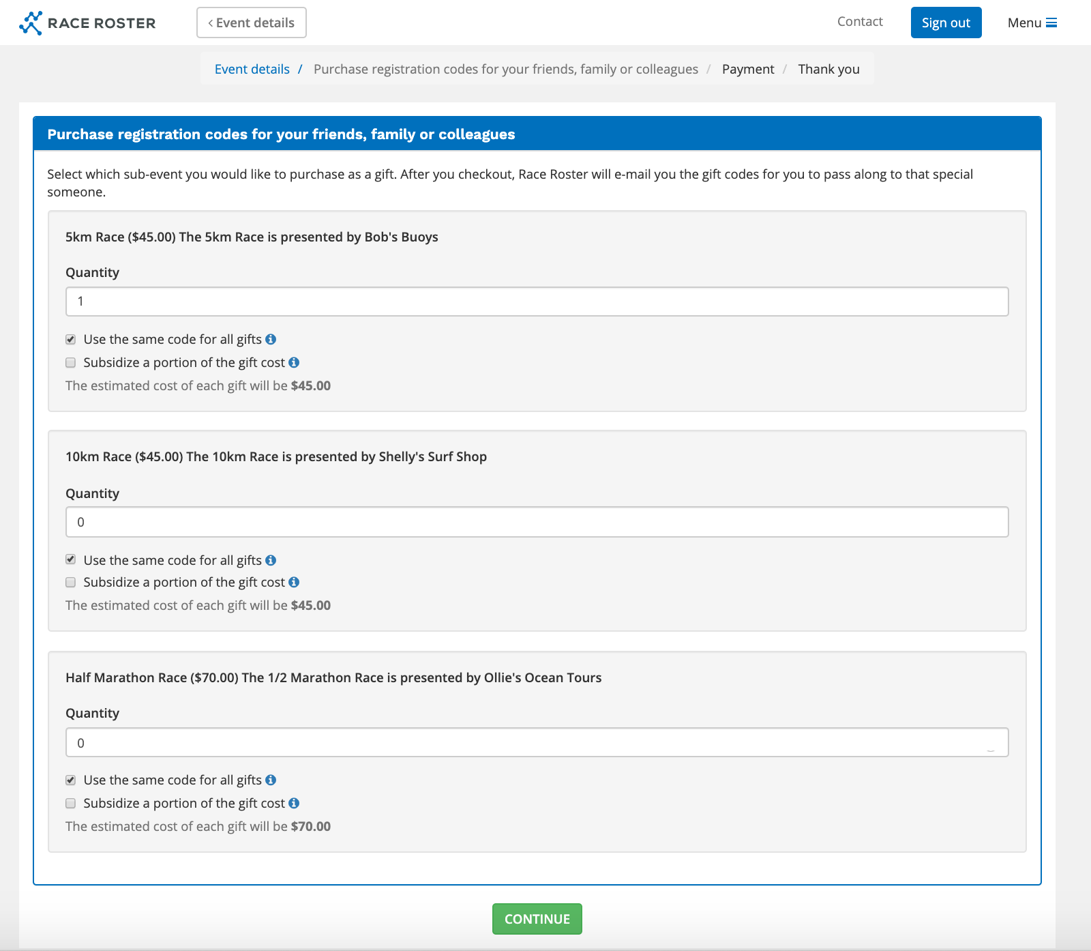Viewport: 1091px width, 951px height.
Task: Click the Sign out button
Action: click(x=946, y=23)
